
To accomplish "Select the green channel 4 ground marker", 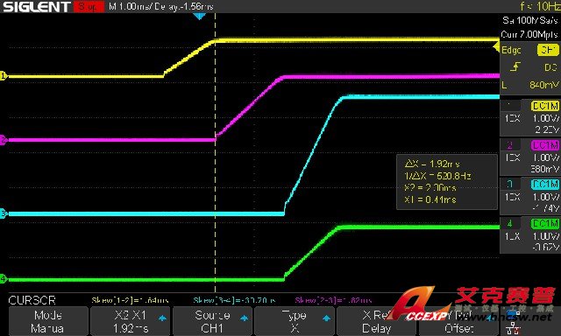I will [x=4, y=278].
